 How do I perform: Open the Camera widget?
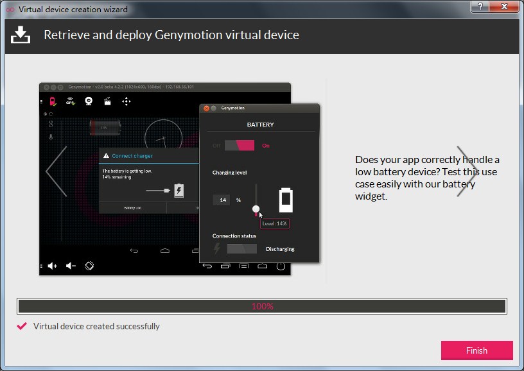pos(89,101)
